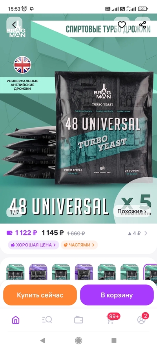Tap the back arrow icon
Viewport: 157px width, 350px height.
(x=14, y=24)
